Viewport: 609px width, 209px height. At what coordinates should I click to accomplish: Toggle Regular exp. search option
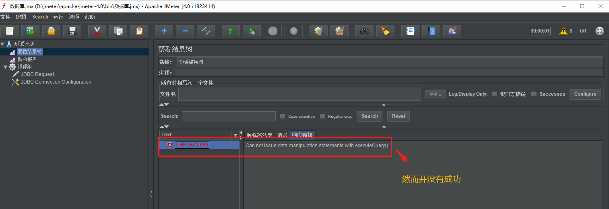pos(323,116)
